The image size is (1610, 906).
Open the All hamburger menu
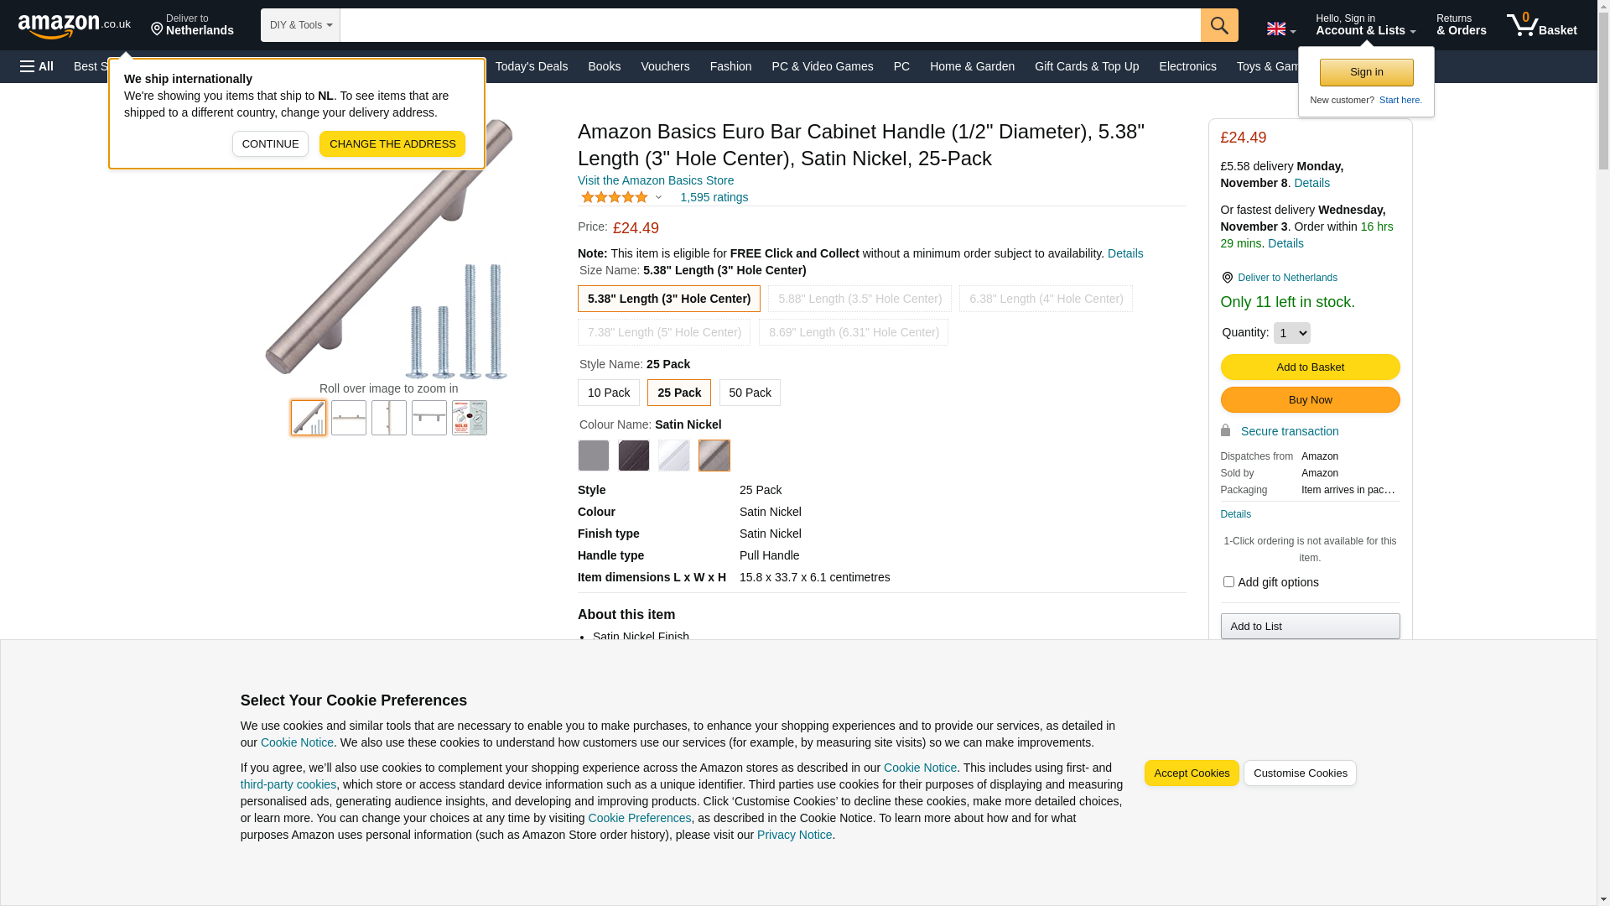(x=37, y=66)
